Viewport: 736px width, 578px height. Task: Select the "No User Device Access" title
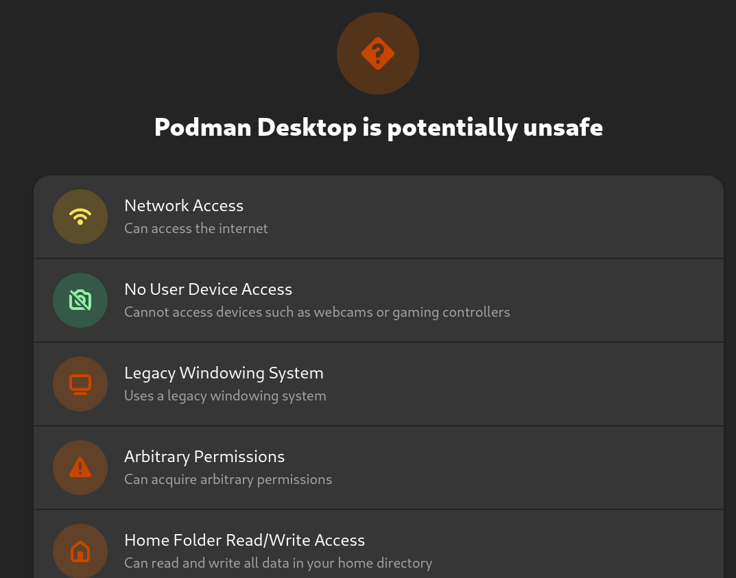208,289
